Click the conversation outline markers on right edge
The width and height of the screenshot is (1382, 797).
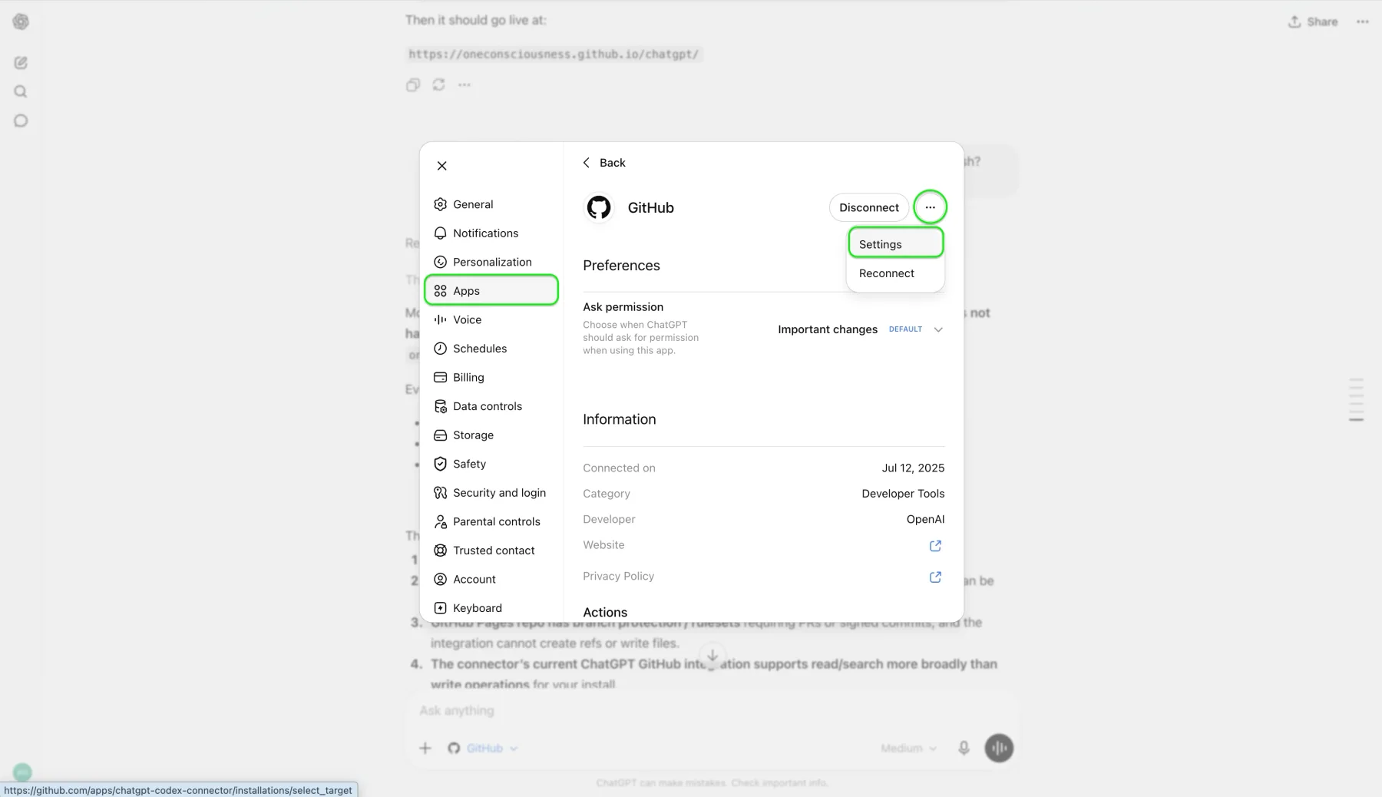(1357, 399)
